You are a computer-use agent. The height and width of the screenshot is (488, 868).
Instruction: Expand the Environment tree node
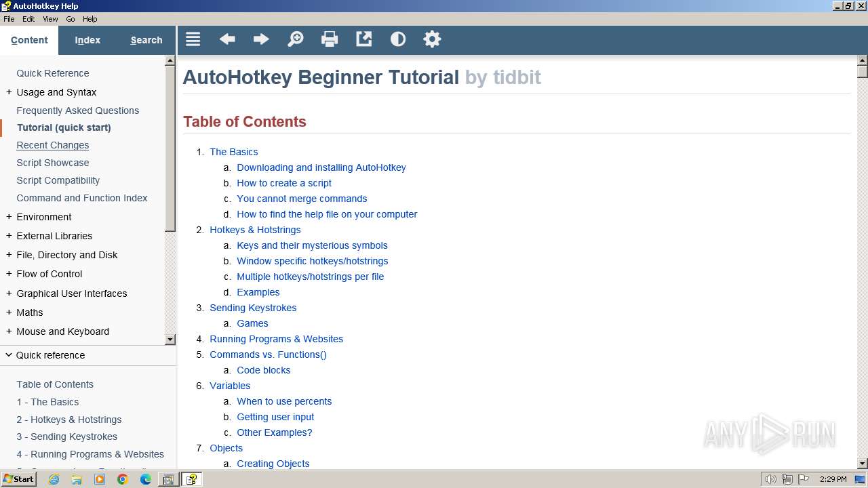click(x=9, y=217)
